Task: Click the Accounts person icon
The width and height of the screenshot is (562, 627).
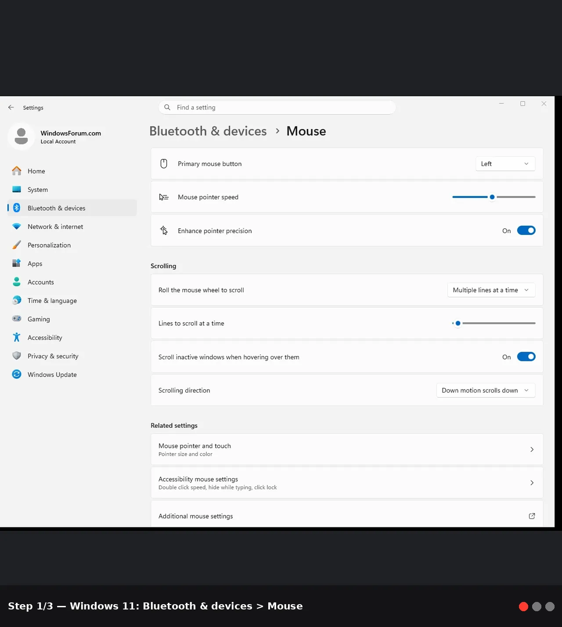Action: [17, 282]
